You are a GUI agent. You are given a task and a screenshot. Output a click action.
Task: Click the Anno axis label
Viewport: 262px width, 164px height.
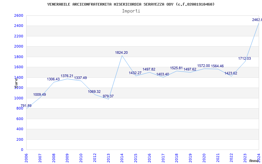pos(254,161)
